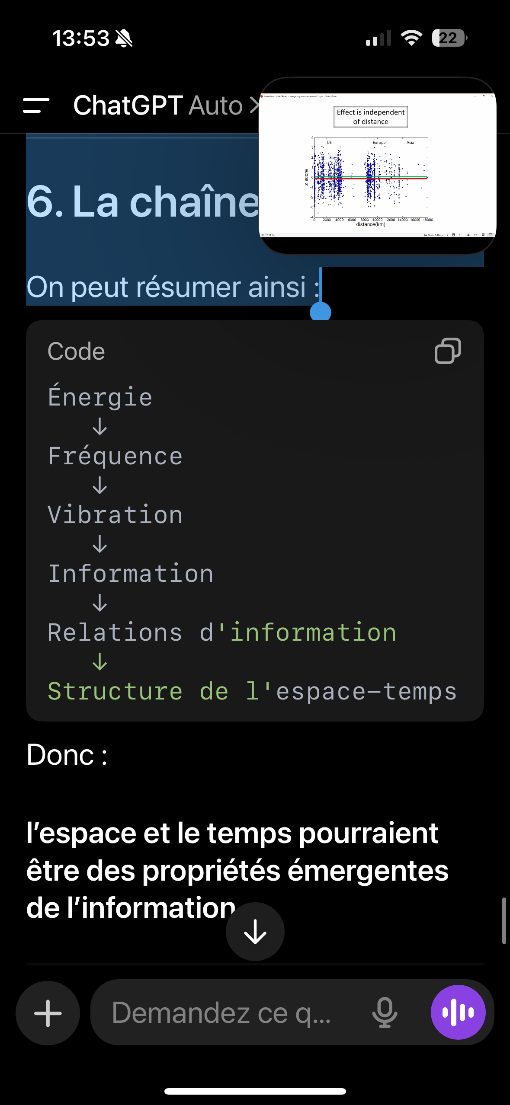
Task: Tap the battery indicator showing 22
Action: pyautogui.click(x=449, y=38)
